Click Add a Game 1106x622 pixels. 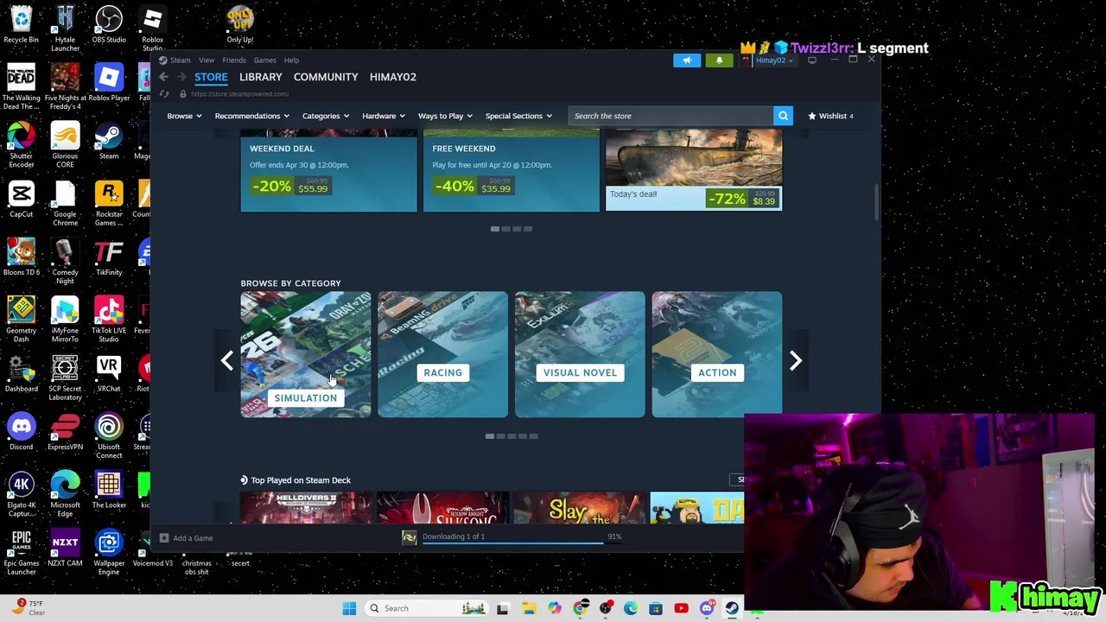[x=186, y=538]
